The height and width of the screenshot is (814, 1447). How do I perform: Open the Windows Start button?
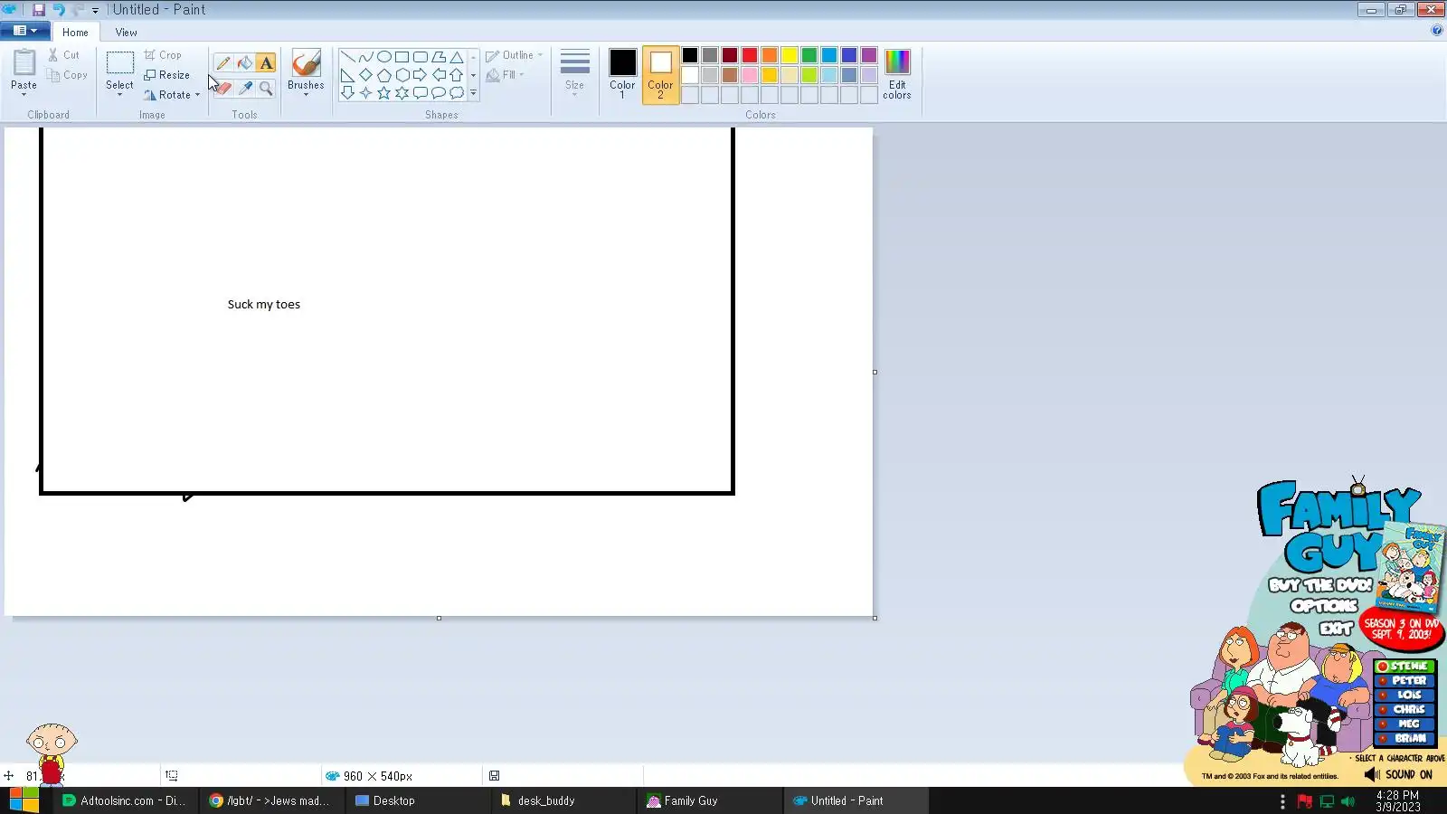pos(24,801)
